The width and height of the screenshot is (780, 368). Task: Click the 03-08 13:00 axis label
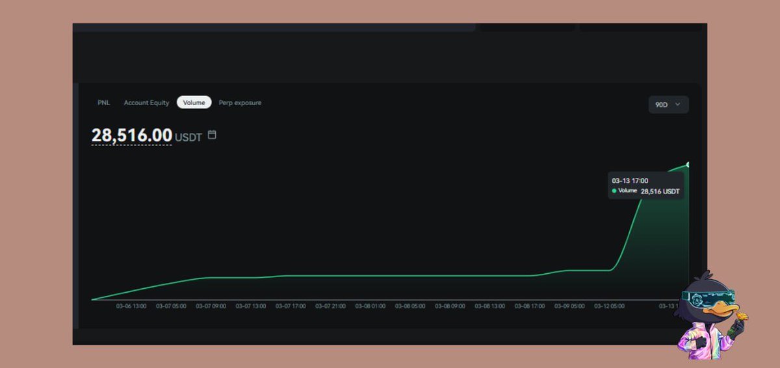(490, 306)
